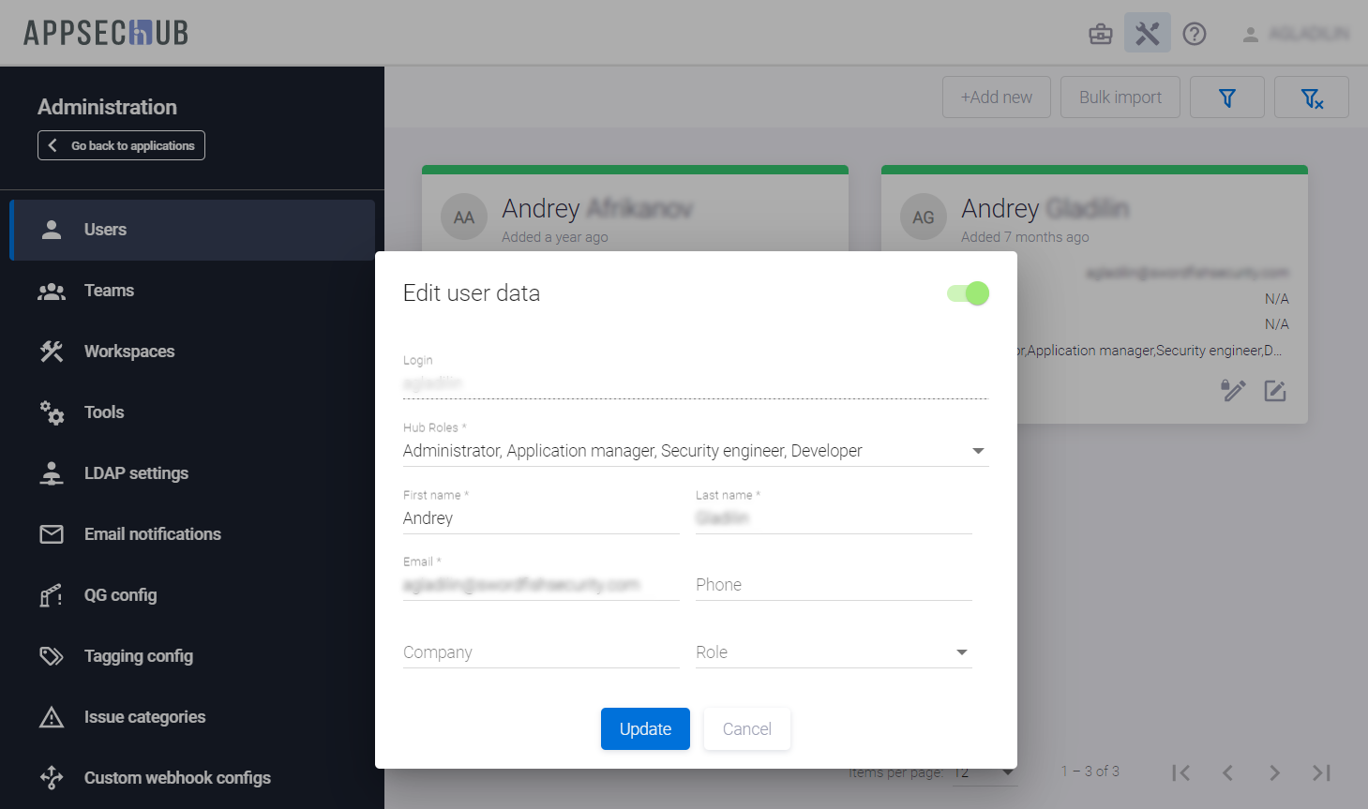Click into the Phone input field
1368x809 pixels.
click(x=833, y=585)
